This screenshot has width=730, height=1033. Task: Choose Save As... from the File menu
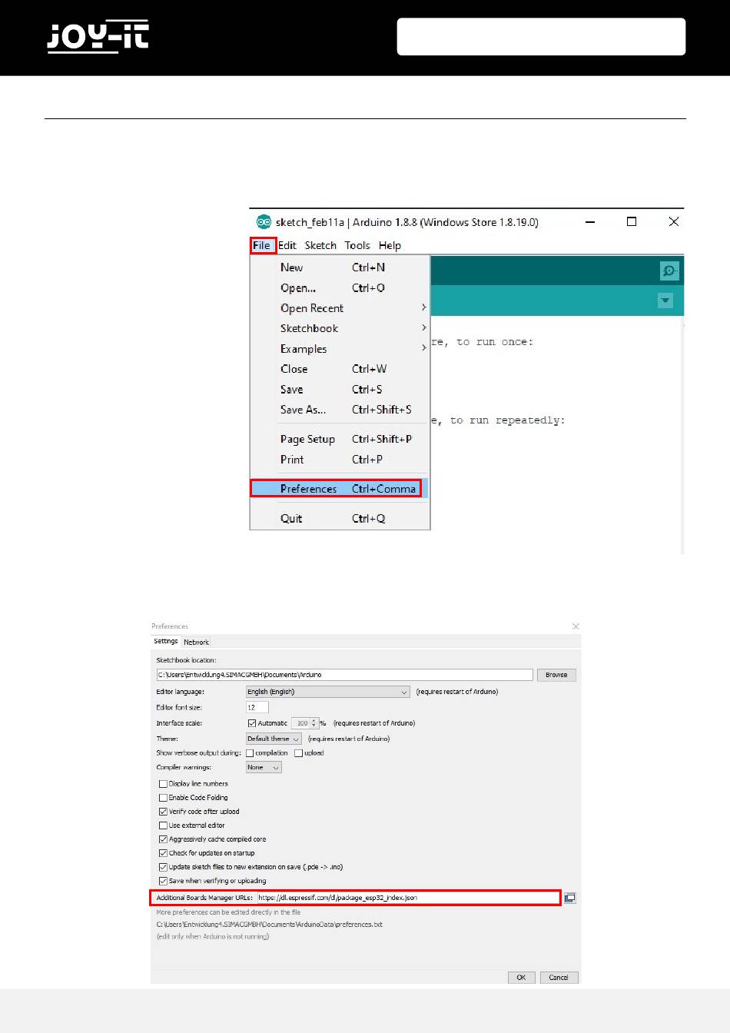[339, 410]
